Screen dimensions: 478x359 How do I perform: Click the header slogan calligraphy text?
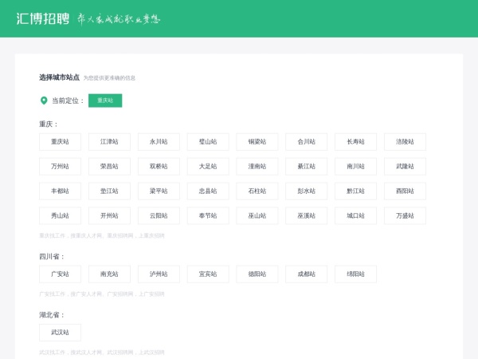(x=119, y=19)
